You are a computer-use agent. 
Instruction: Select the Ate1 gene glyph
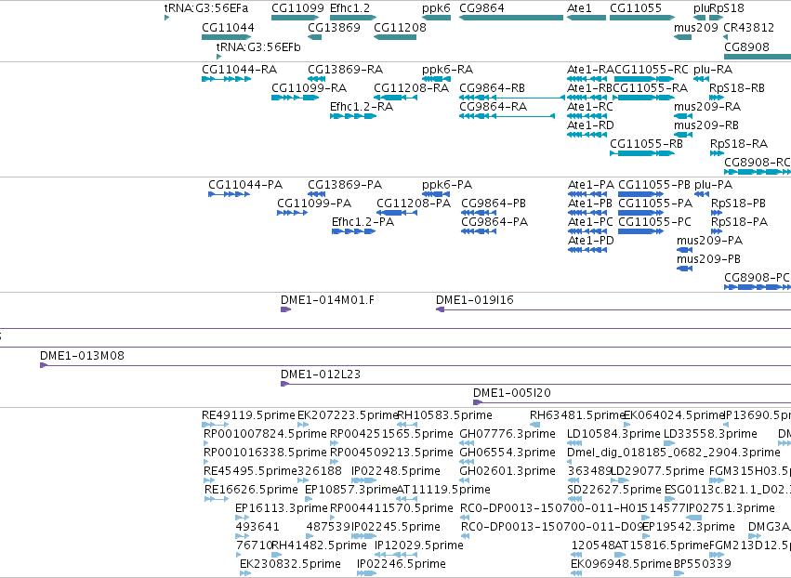587,18
